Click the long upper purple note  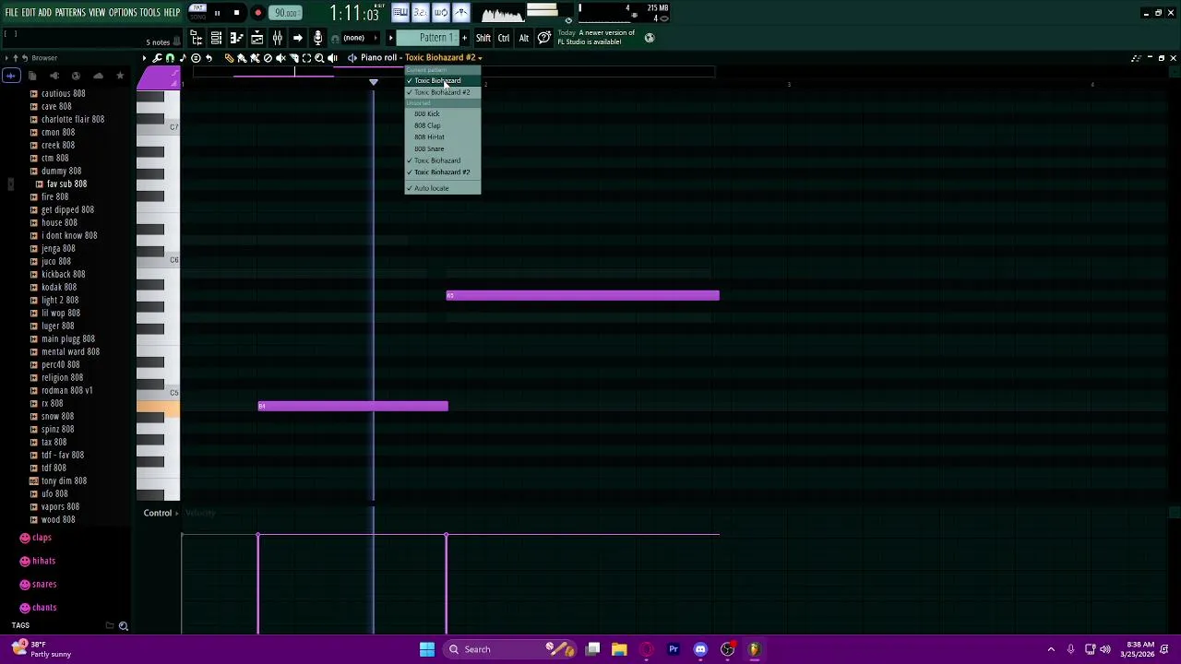582,295
